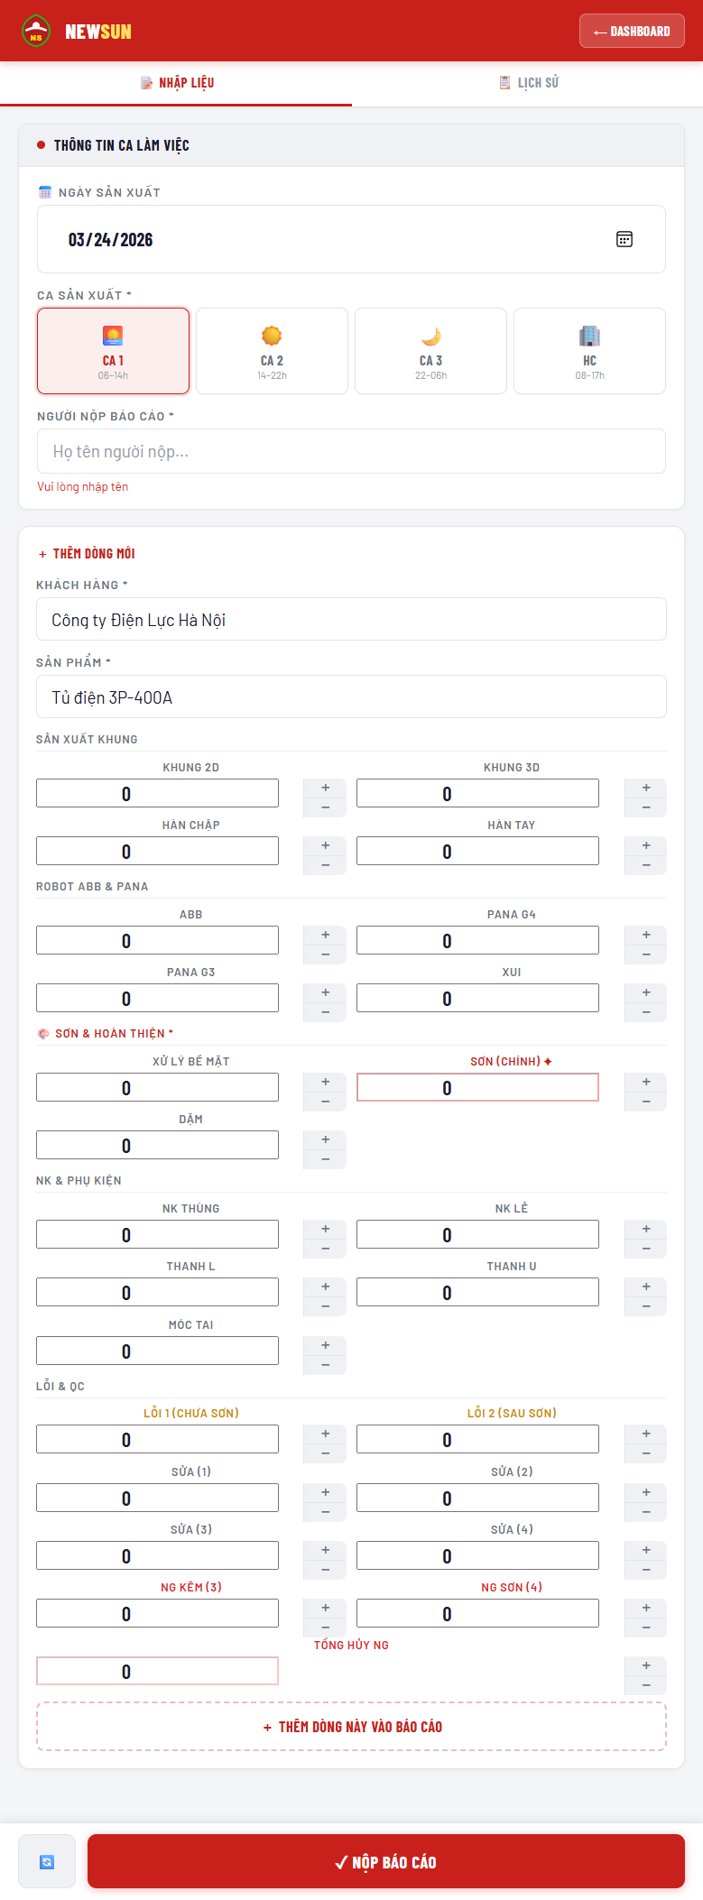The image size is (703, 1900).
Task: Select shift CA 1 (06-14h)
Action: point(113,351)
